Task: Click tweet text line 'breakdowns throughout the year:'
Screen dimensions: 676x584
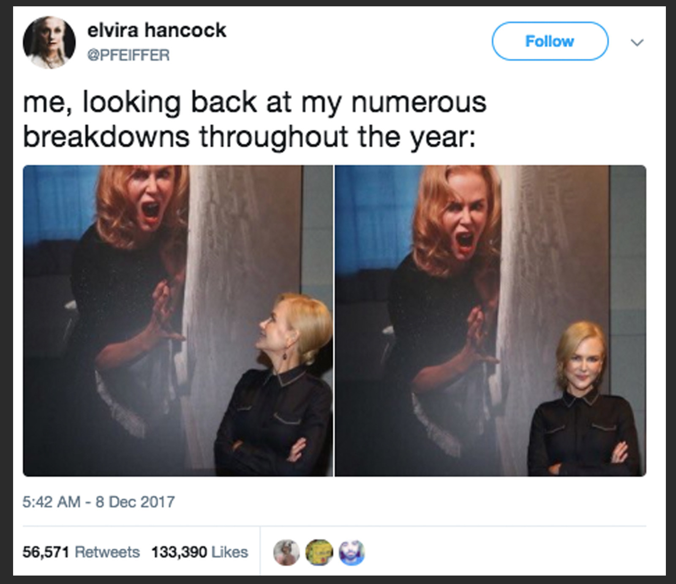Action: pyautogui.click(x=249, y=137)
